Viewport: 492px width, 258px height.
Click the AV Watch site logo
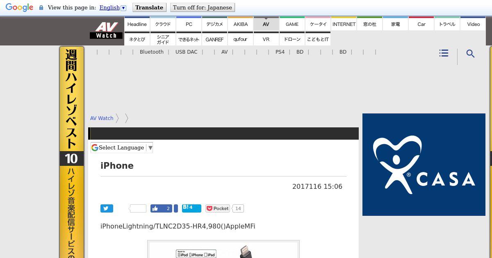(106, 31)
